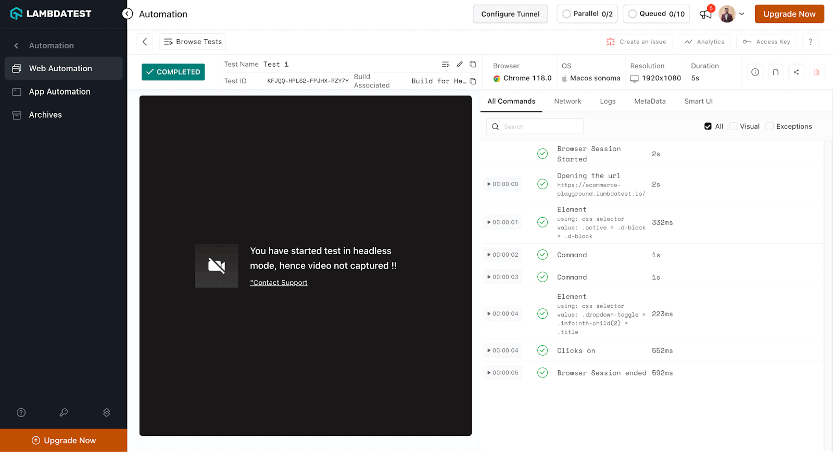This screenshot has width=833, height=452.
Task: Open Web Automation in the sidebar
Action: tap(64, 68)
